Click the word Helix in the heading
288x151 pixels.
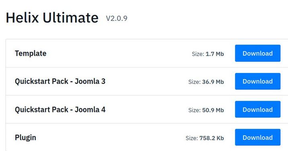coord(22,18)
